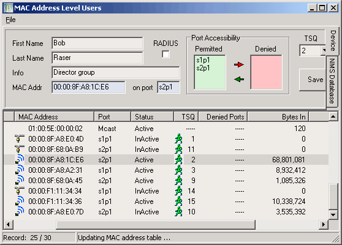
Task: Click the green arrow to permit port
Action: (239, 80)
